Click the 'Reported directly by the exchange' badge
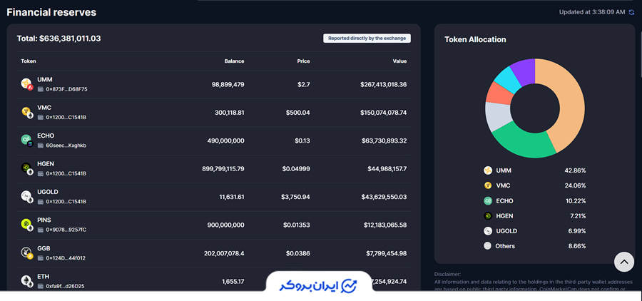The width and height of the screenshot is (642, 301). [x=367, y=39]
